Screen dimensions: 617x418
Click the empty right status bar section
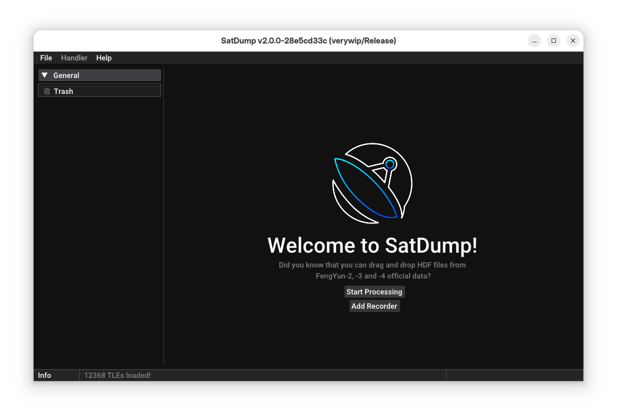click(x=514, y=375)
